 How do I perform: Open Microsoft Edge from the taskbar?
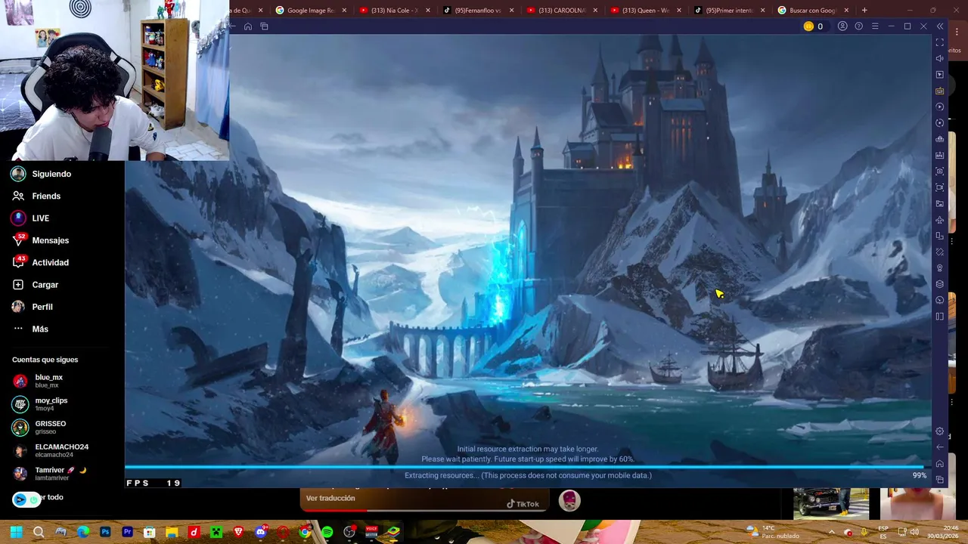coord(83,532)
